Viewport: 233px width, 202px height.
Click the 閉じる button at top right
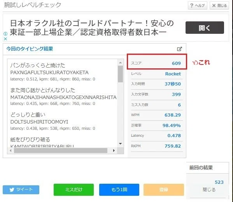point(219,5)
